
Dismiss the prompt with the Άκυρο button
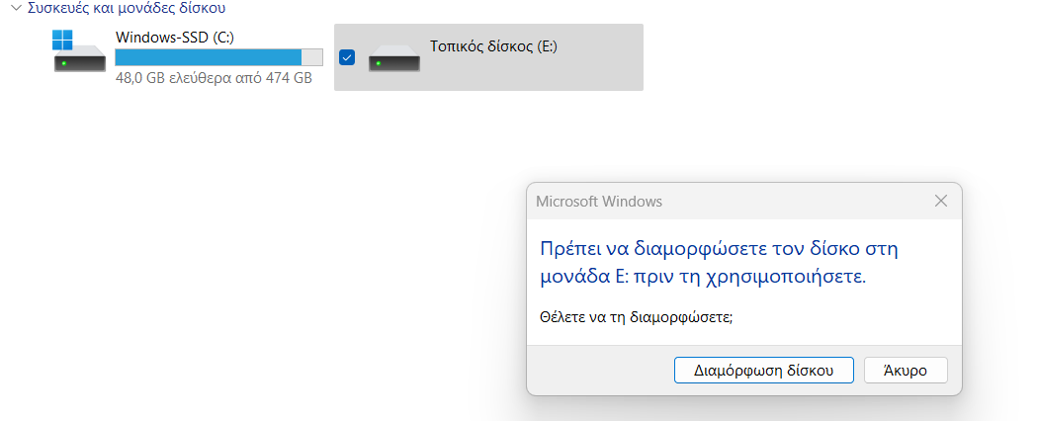(x=906, y=371)
